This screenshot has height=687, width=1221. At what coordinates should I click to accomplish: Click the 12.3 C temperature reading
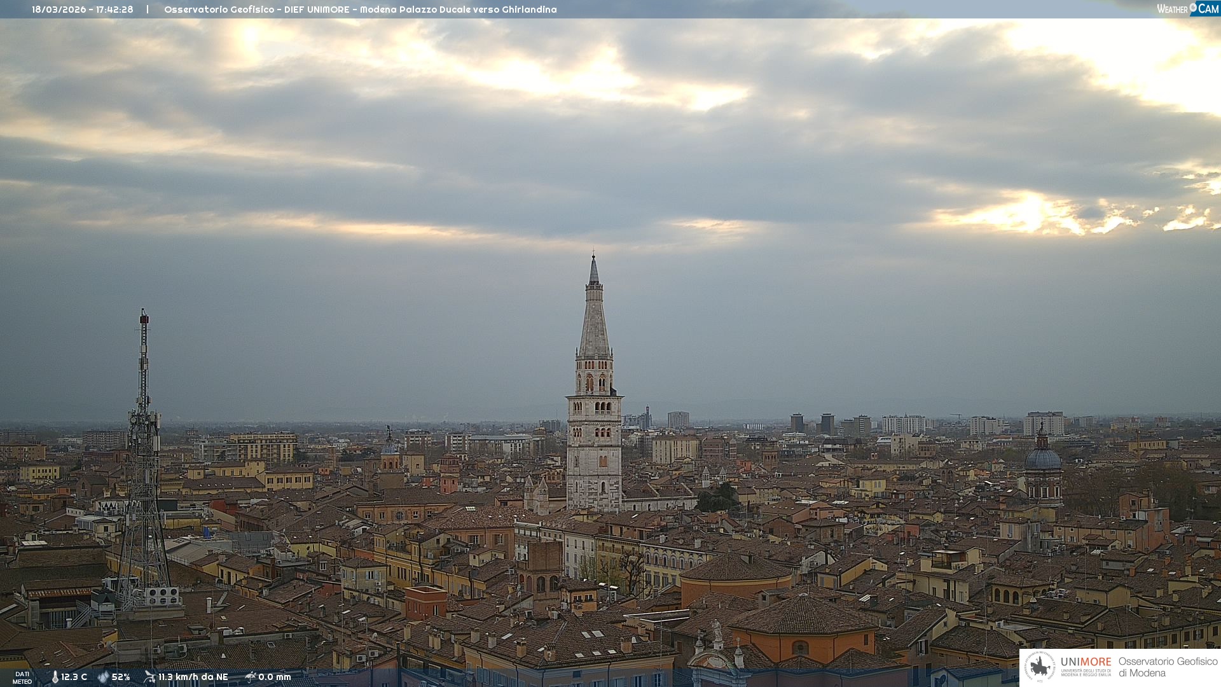(x=74, y=677)
